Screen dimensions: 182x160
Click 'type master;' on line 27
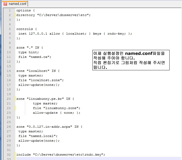pyautogui.click(x=31, y=132)
